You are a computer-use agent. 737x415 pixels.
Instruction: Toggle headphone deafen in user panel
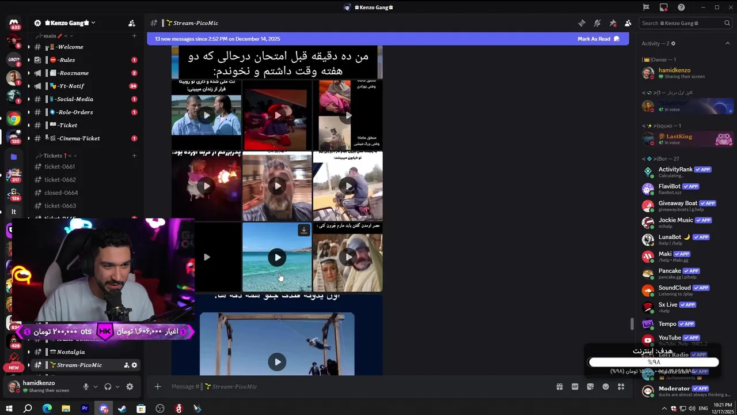point(108,387)
